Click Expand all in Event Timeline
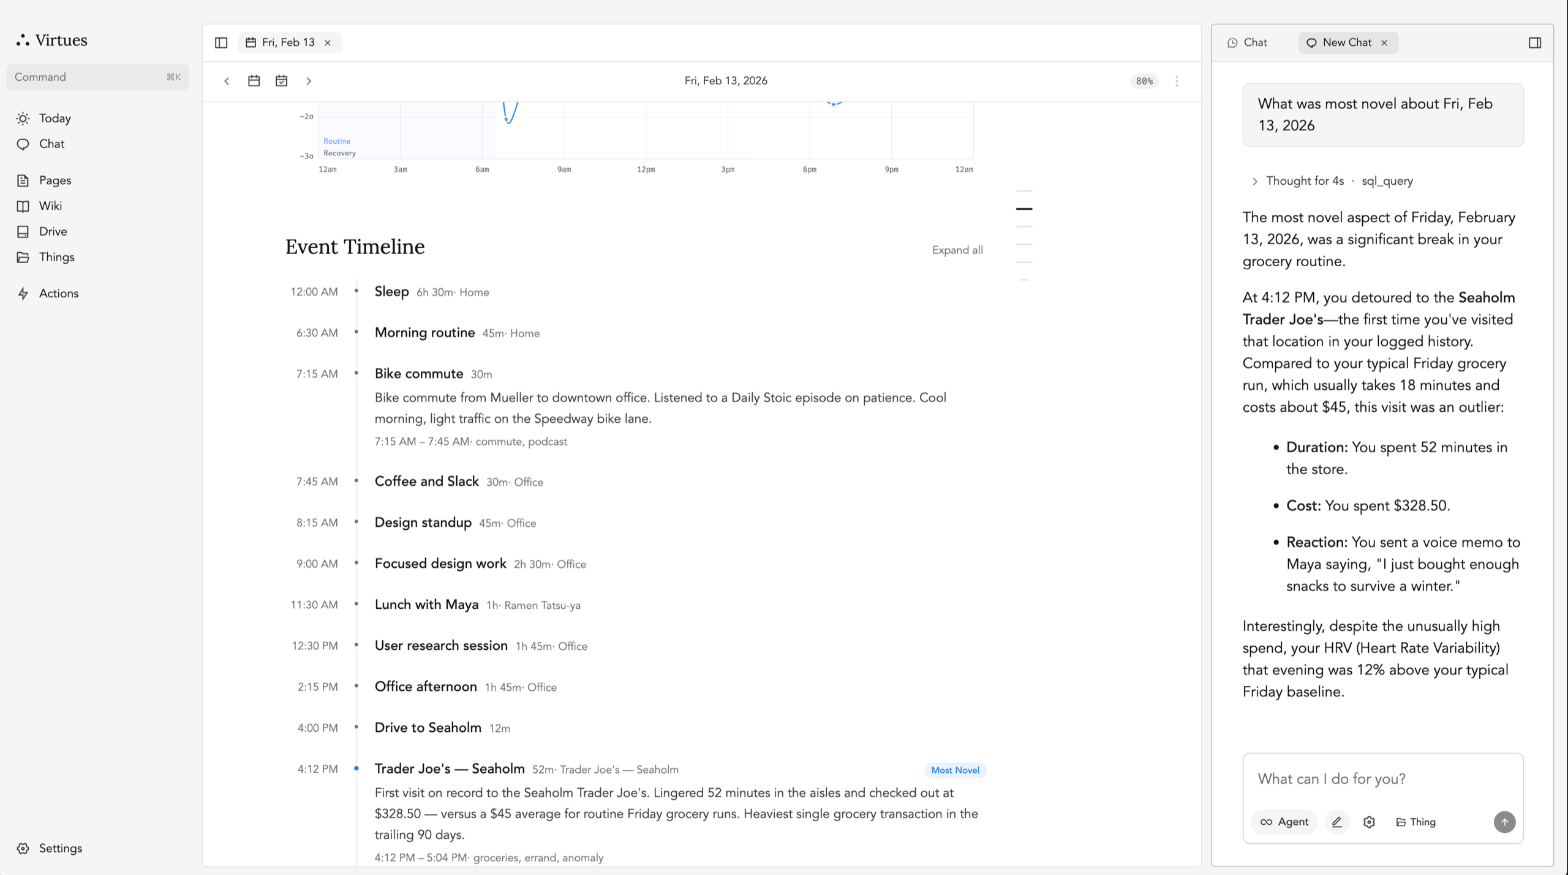The width and height of the screenshot is (1568, 875). point(957,250)
